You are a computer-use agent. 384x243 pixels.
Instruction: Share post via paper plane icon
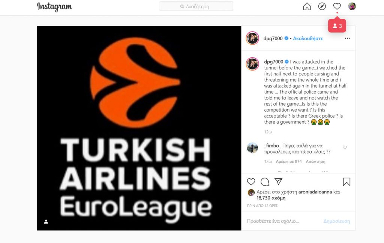tap(279, 181)
